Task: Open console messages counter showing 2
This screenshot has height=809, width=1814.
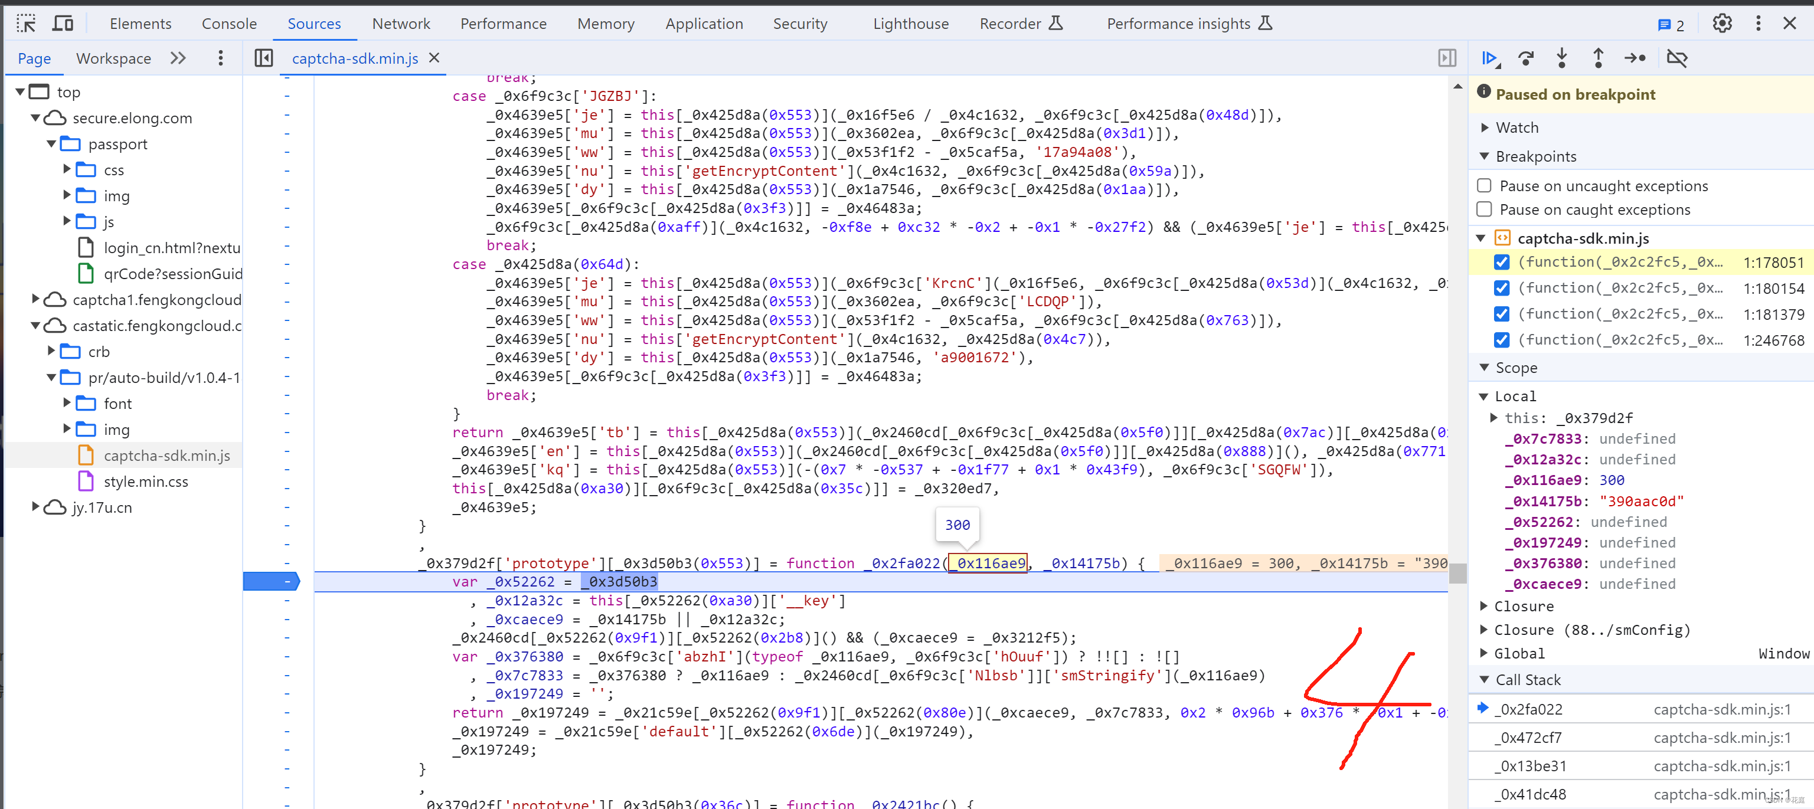Action: [1672, 25]
